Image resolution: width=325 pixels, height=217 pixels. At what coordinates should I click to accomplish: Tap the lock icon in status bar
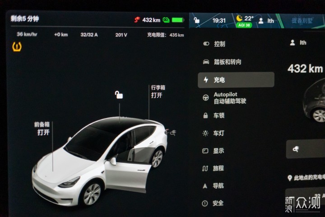[x=196, y=20]
